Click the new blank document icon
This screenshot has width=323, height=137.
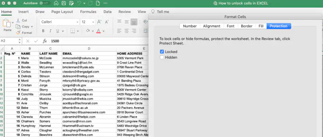tap(98, 3)
